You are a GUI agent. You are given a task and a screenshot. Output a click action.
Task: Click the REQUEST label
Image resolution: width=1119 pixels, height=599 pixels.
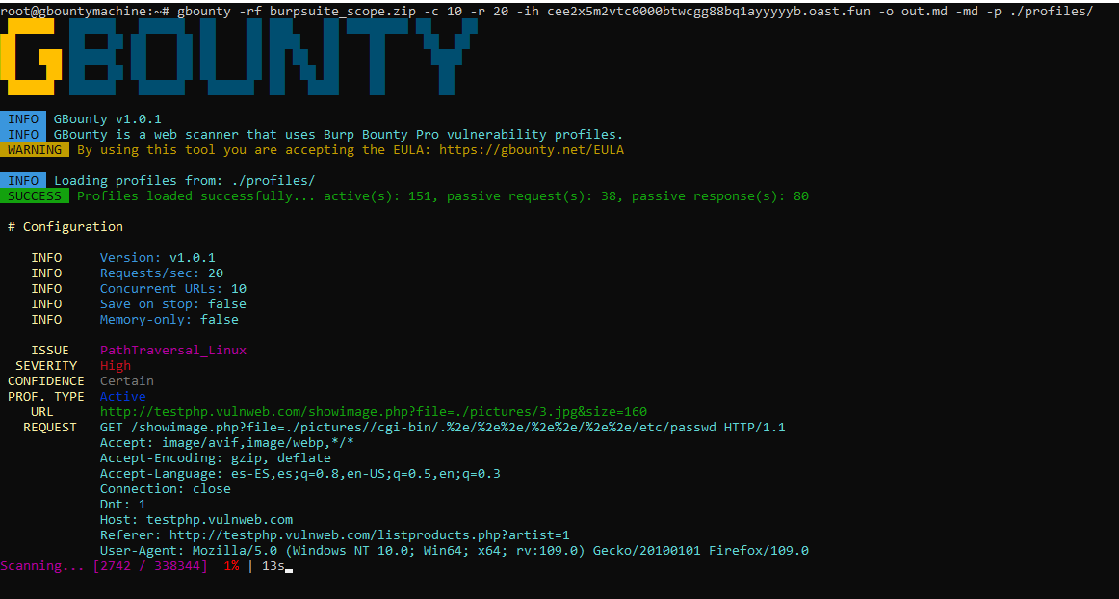click(x=50, y=428)
